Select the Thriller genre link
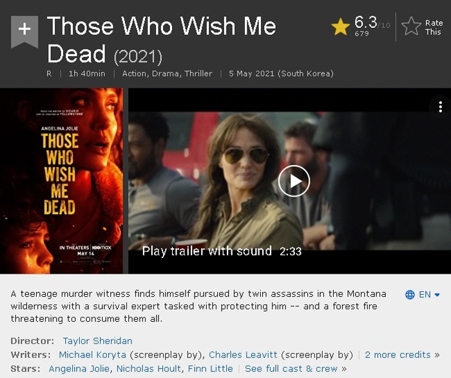Image resolution: width=451 pixels, height=378 pixels. tap(198, 74)
